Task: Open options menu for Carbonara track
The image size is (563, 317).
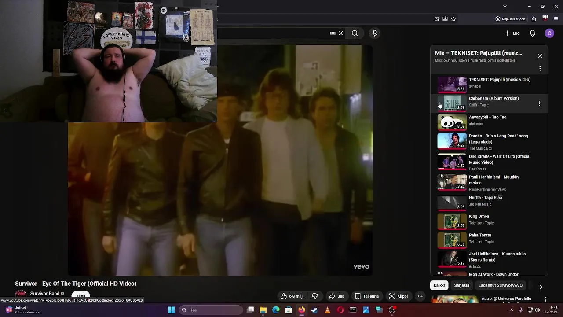Action: pos(539,103)
